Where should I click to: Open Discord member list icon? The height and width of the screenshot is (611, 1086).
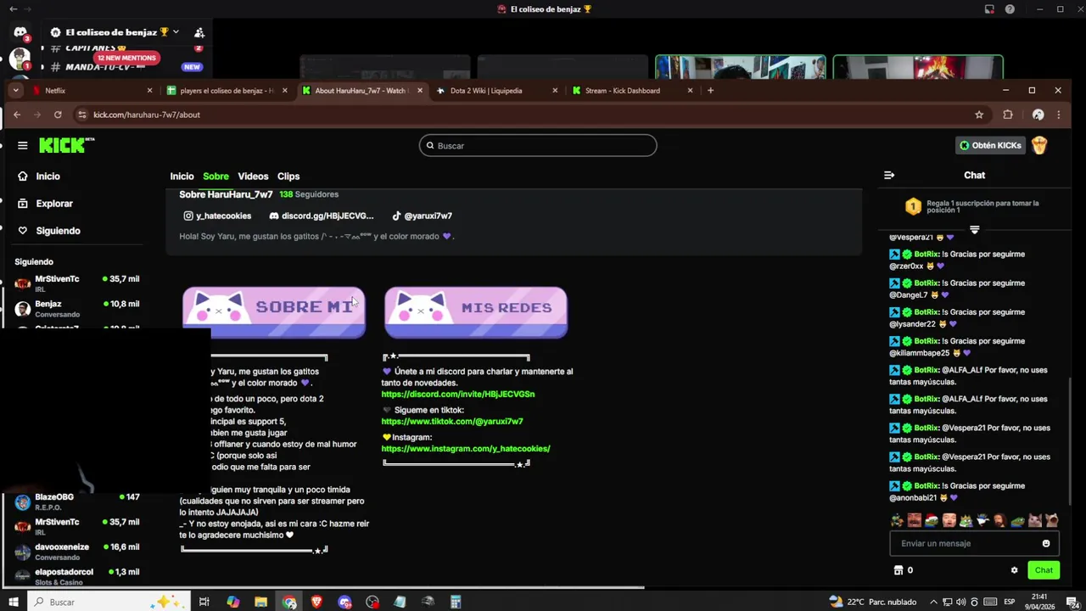tap(199, 32)
